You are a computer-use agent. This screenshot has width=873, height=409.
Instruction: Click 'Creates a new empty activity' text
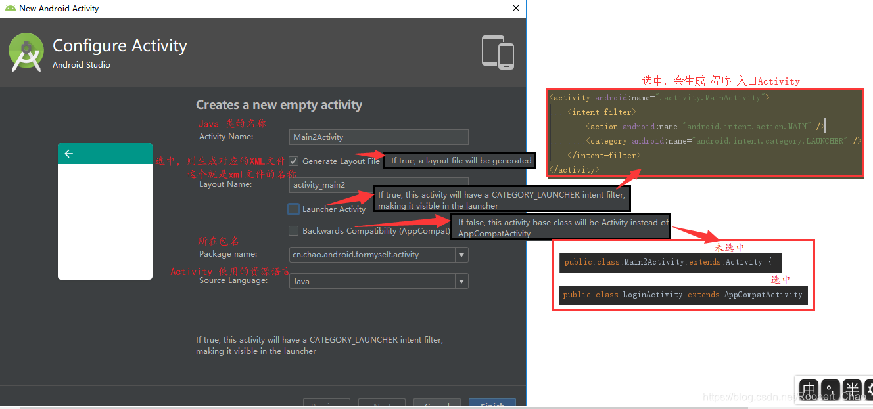(x=279, y=105)
